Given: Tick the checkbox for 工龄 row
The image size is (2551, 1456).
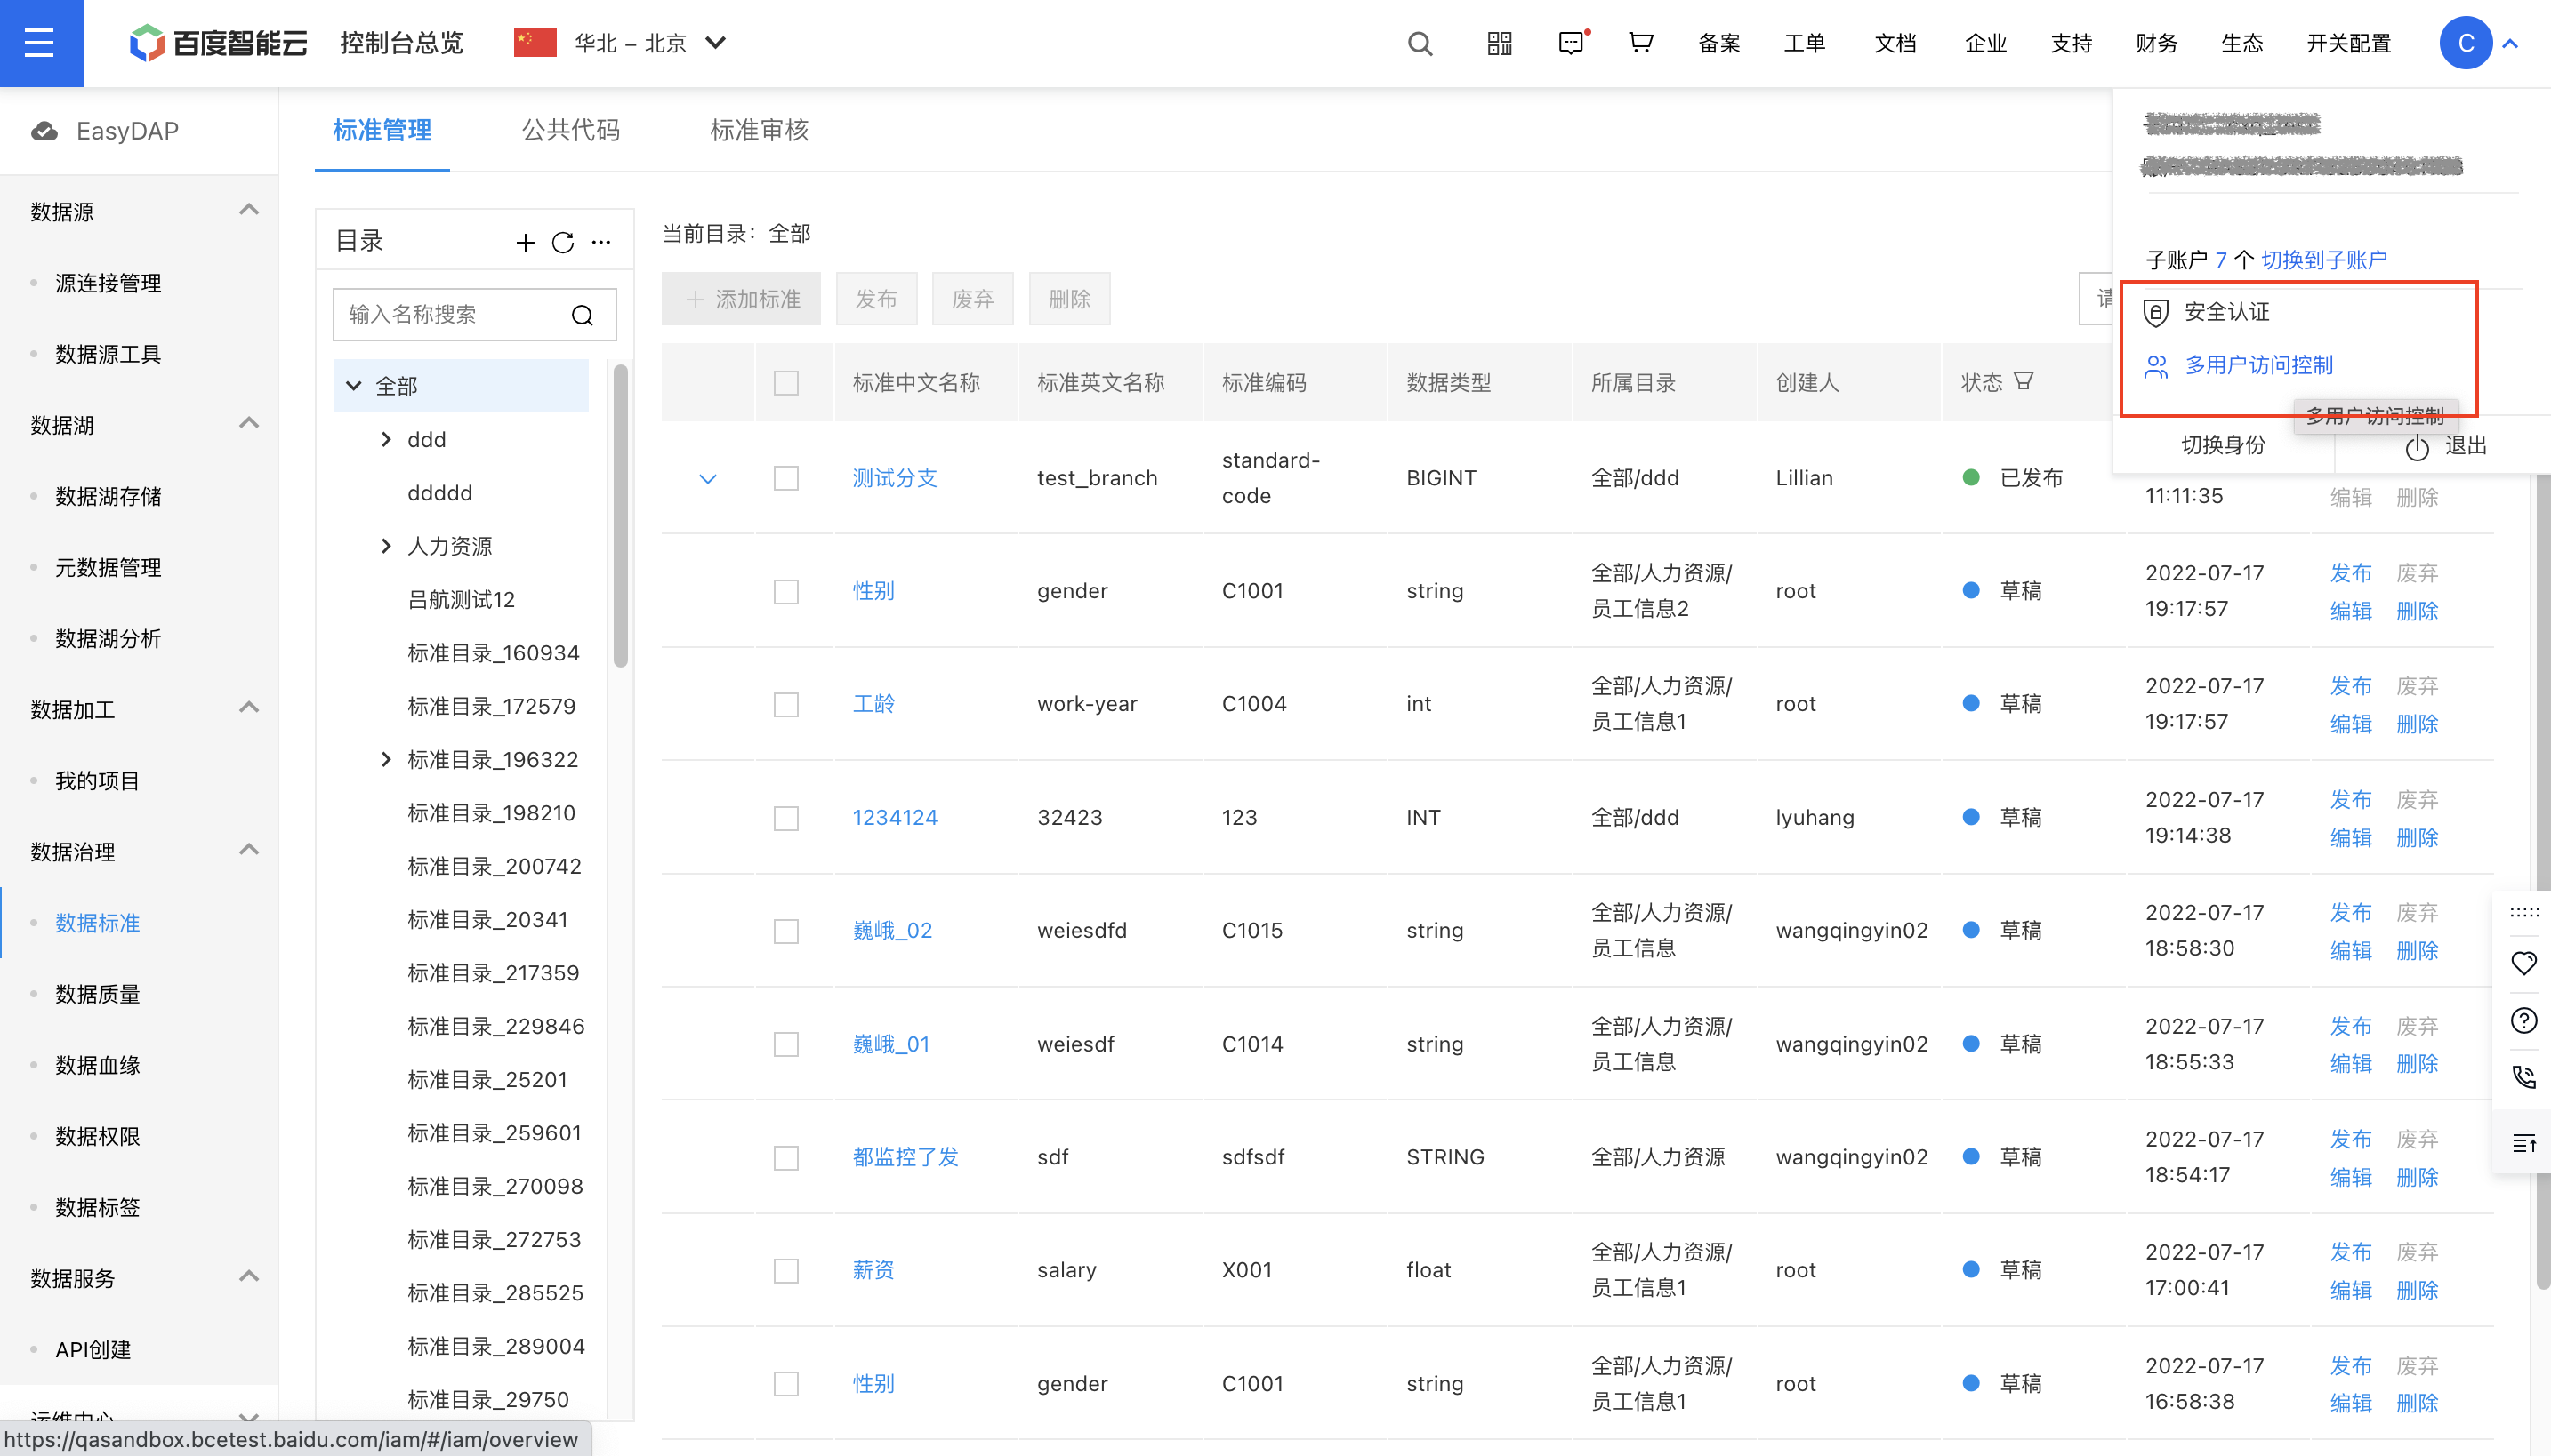Looking at the screenshot, I should click(786, 705).
